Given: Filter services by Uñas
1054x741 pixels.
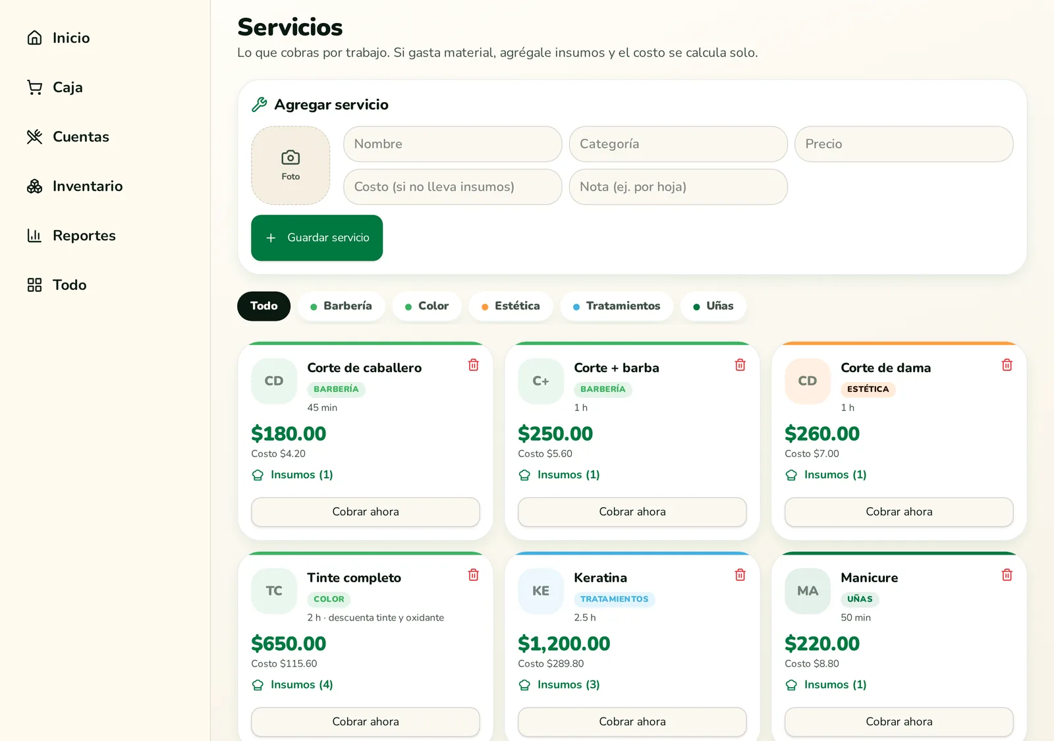Looking at the screenshot, I should tap(713, 306).
